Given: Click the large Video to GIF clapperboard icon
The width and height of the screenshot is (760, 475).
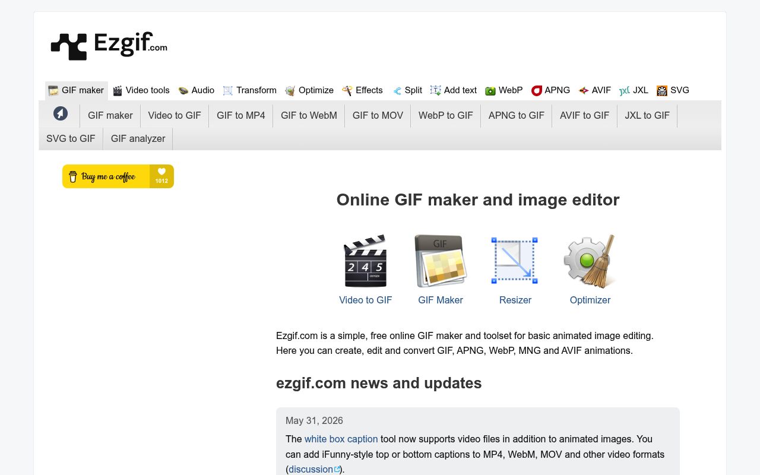Looking at the screenshot, I should pos(366,260).
